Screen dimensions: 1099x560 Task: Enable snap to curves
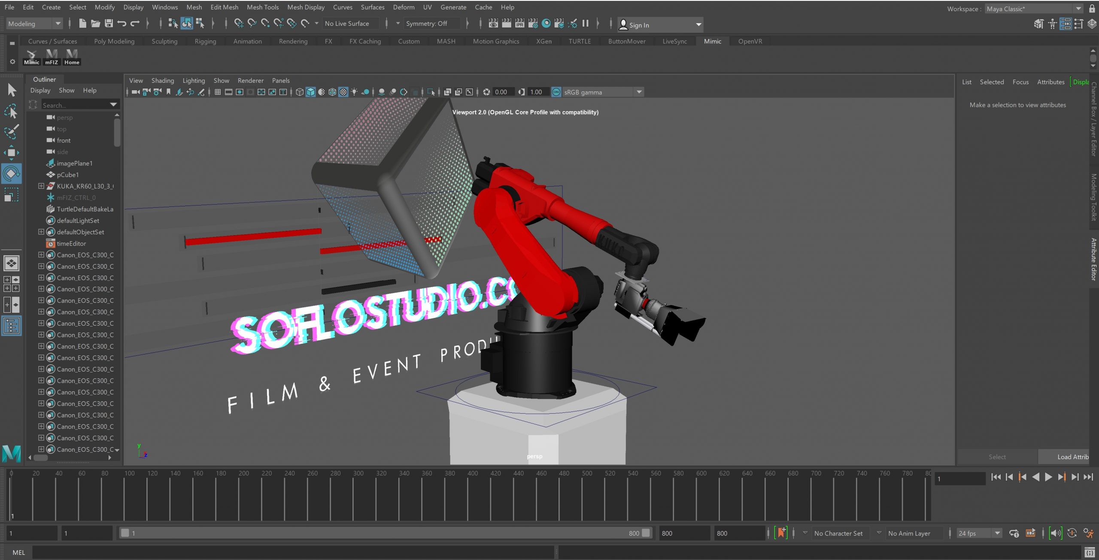point(252,24)
